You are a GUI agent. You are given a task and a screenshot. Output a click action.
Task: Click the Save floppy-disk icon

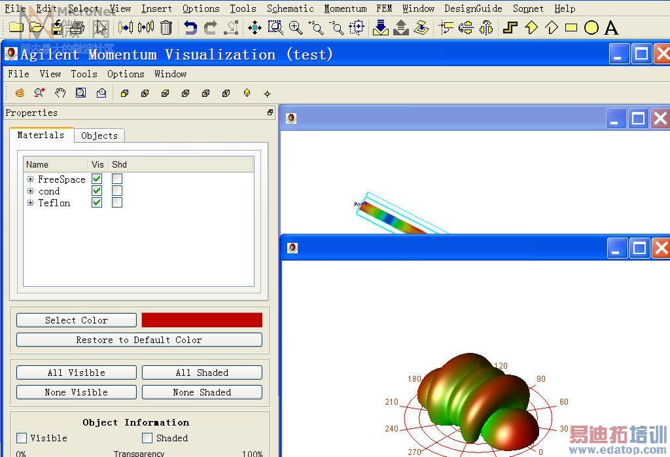point(57,27)
